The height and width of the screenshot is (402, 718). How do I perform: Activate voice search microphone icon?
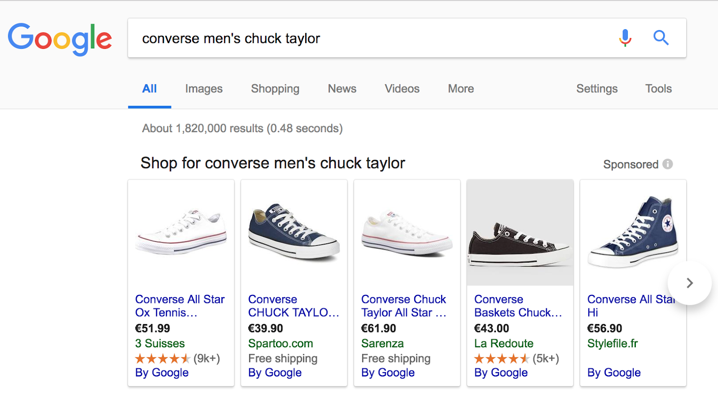tap(625, 38)
